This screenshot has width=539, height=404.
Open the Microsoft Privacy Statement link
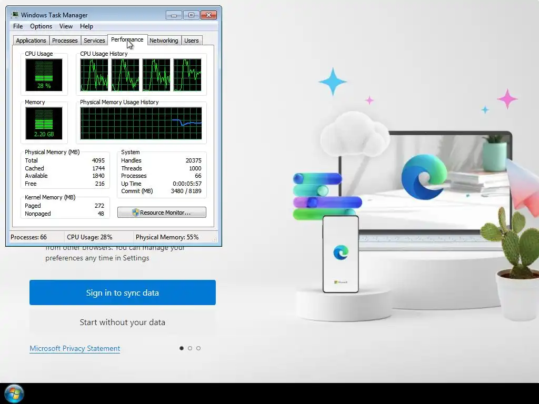[75, 348]
